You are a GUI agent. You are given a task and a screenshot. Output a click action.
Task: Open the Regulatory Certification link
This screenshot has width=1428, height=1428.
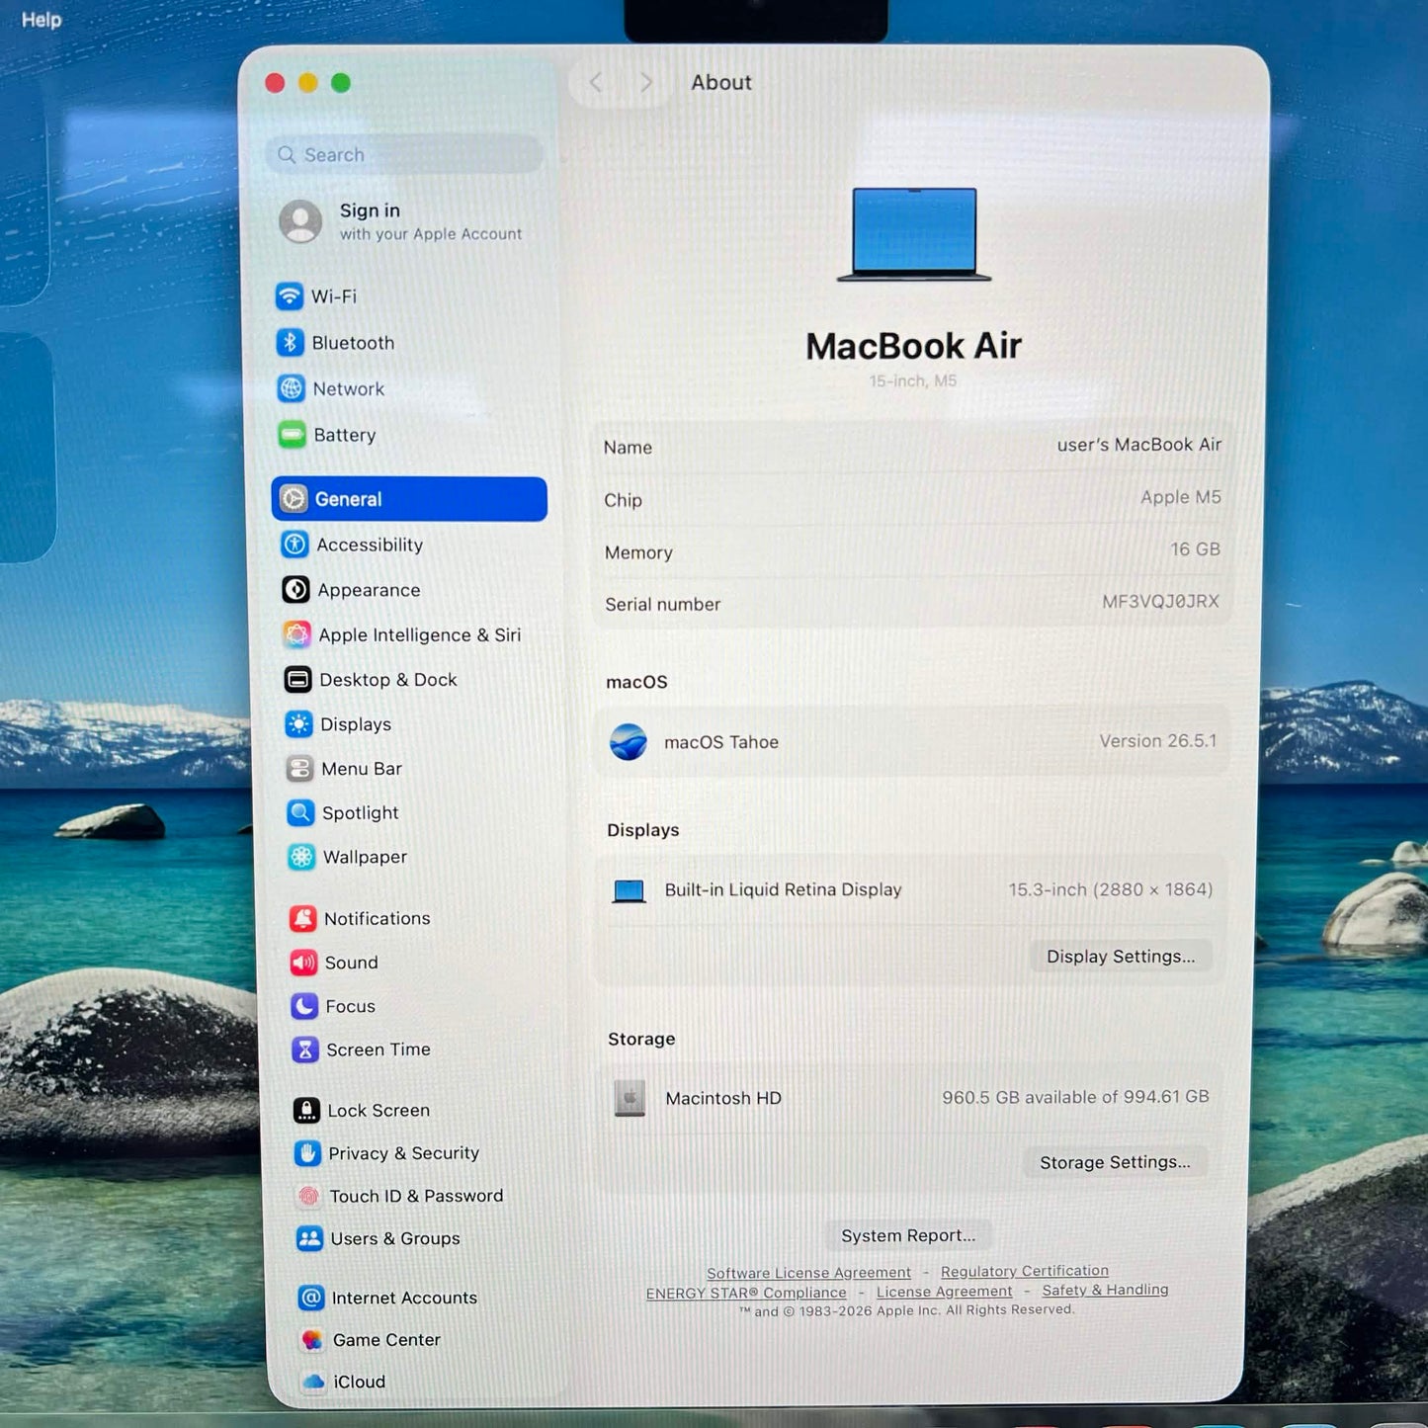[1025, 1271]
